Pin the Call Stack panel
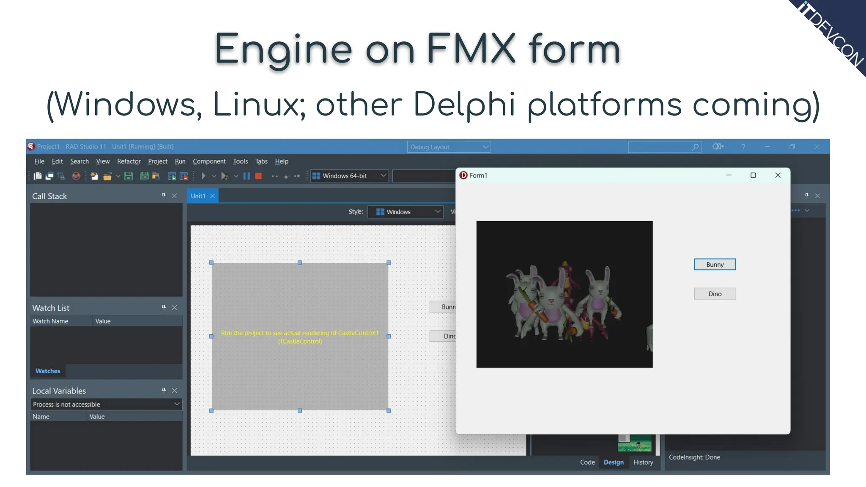The image size is (866, 487). (x=164, y=195)
